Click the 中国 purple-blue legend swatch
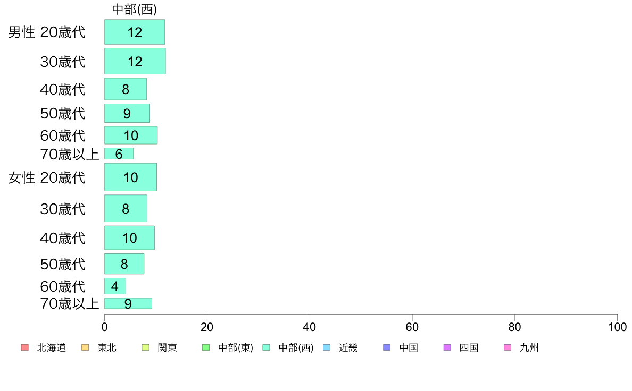 tap(387, 347)
